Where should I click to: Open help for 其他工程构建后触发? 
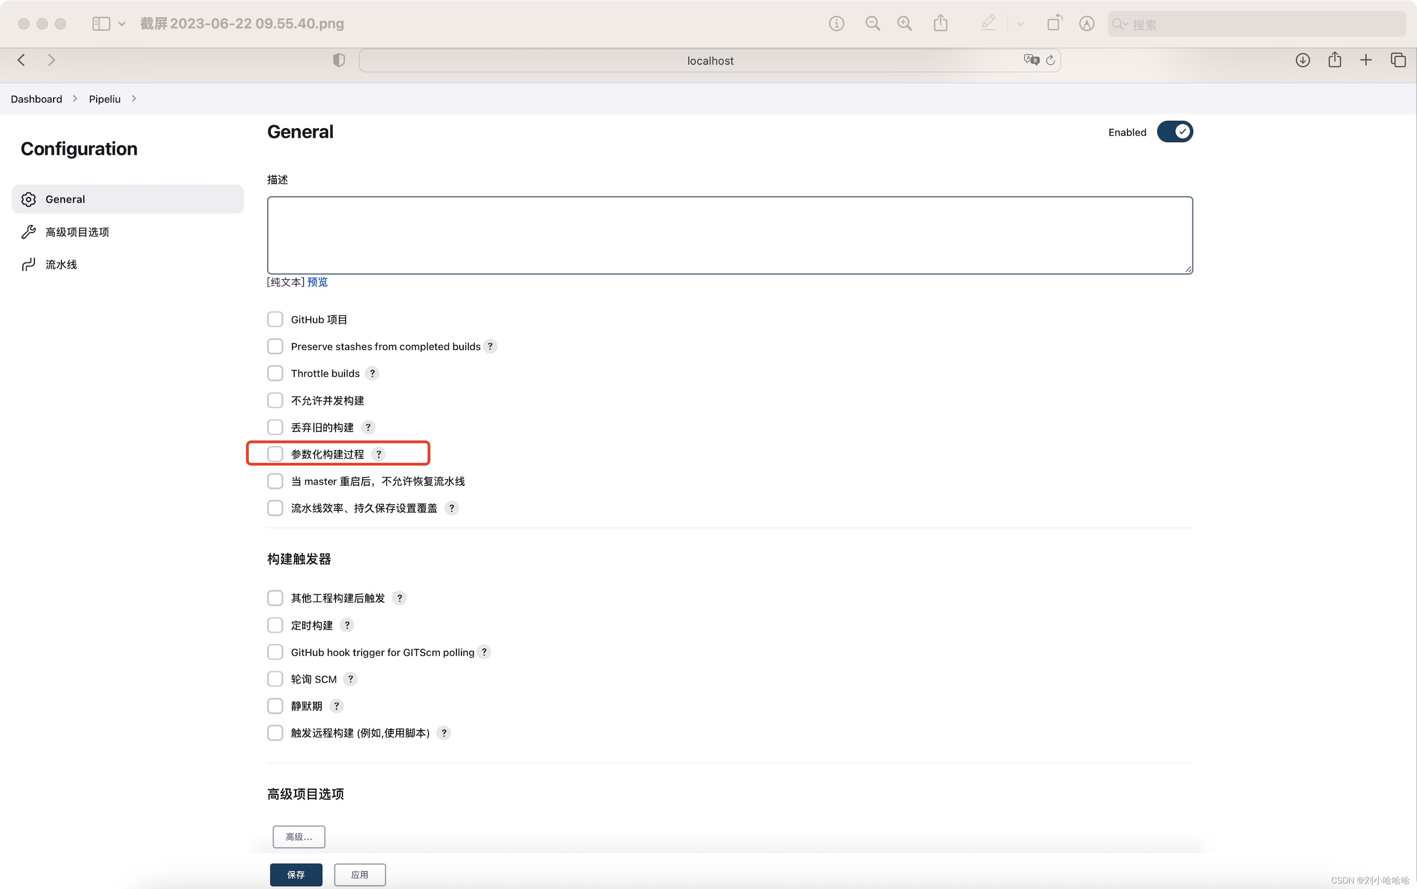click(399, 598)
